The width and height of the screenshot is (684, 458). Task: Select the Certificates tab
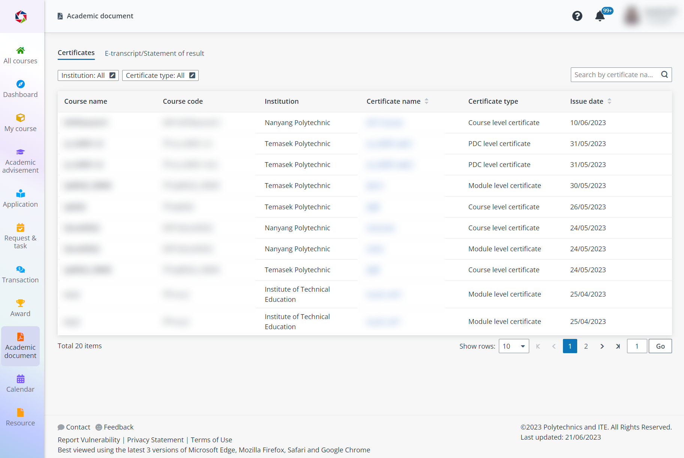[76, 53]
